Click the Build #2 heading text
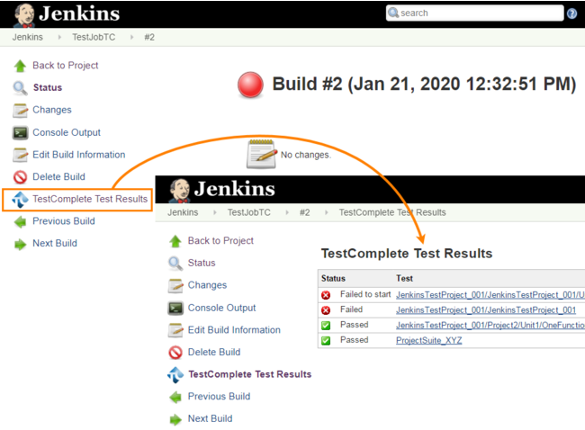Viewport: 585px width, 430px height. 424,84
